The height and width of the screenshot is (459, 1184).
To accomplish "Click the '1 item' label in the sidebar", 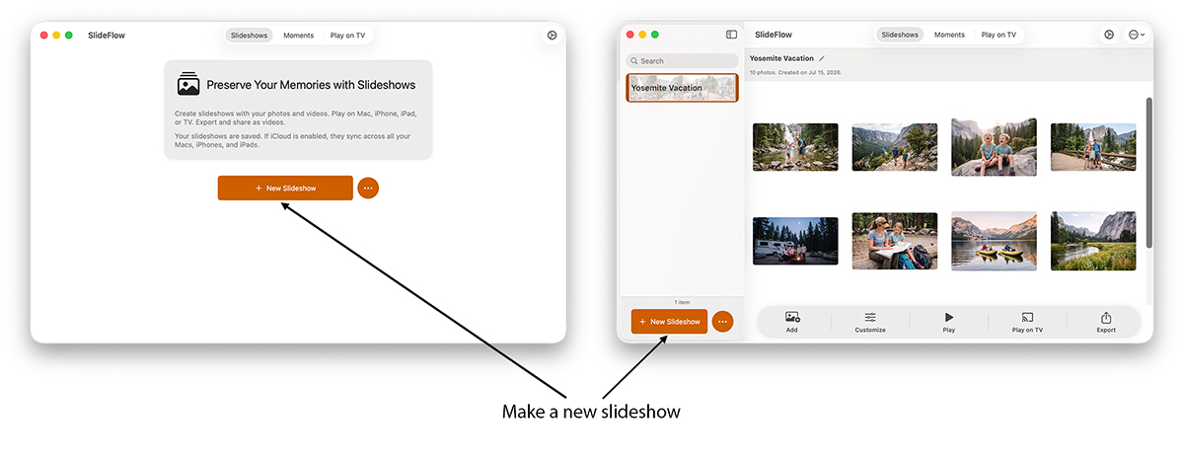I will tap(681, 302).
